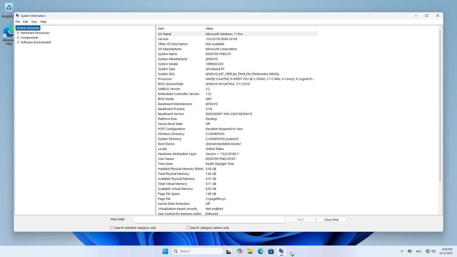Viewport: 457px width, 257px height.
Task: Click the 'C:\WINDOWS\system32' value
Action: pyautogui.click(x=222, y=139)
